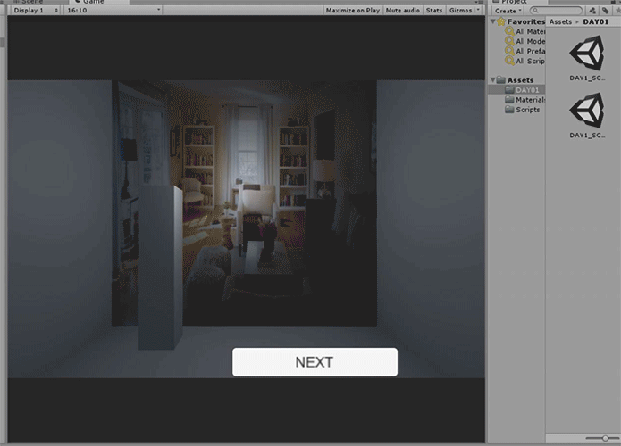621x446 pixels.
Task: Toggle the Stats overlay
Action: (434, 11)
